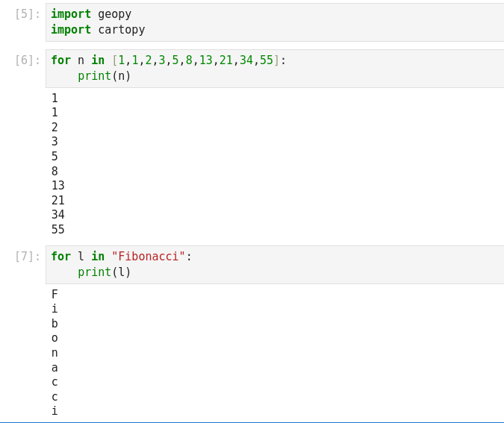Select the [6] cell prompt label
This screenshot has height=423, width=504.
(x=28, y=60)
